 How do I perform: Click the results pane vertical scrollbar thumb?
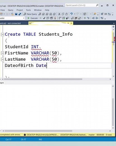tap(113, 112)
